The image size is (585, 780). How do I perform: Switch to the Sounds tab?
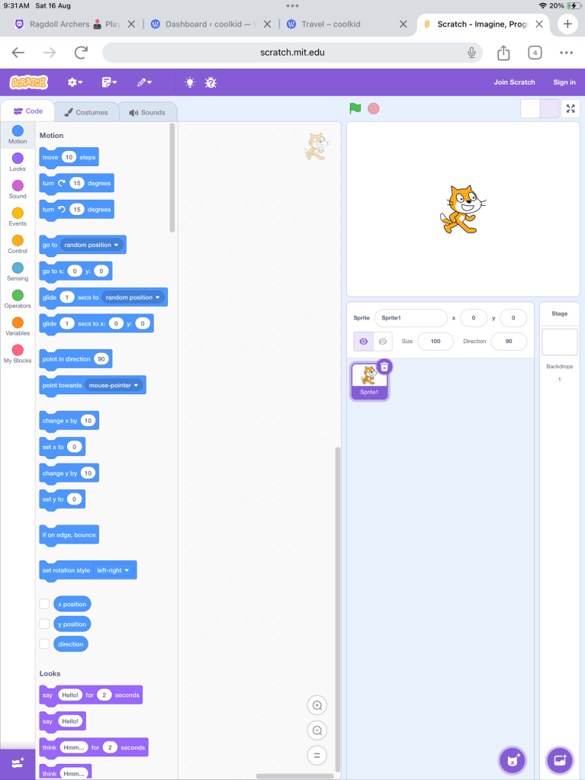[x=147, y=112]
